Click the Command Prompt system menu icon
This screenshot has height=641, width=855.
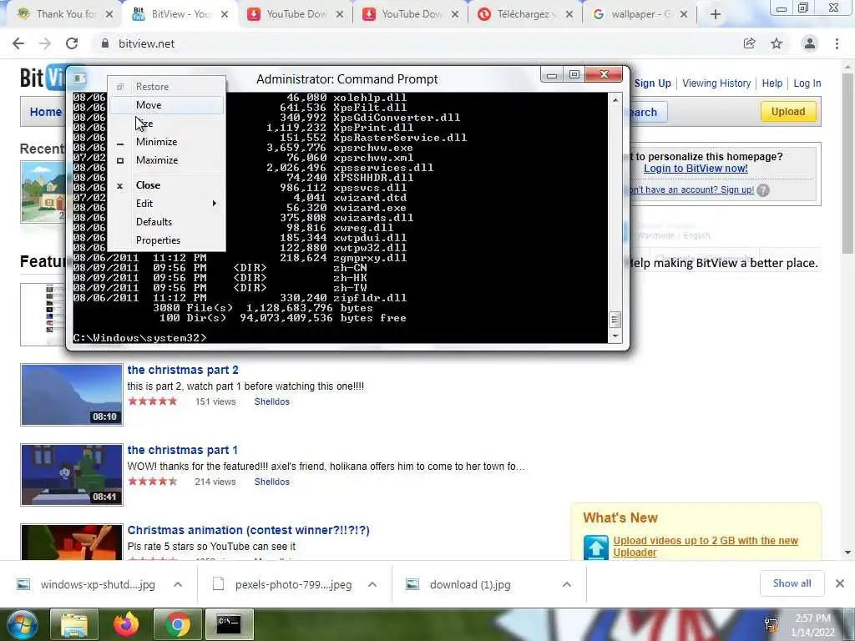tap(79, 78)
